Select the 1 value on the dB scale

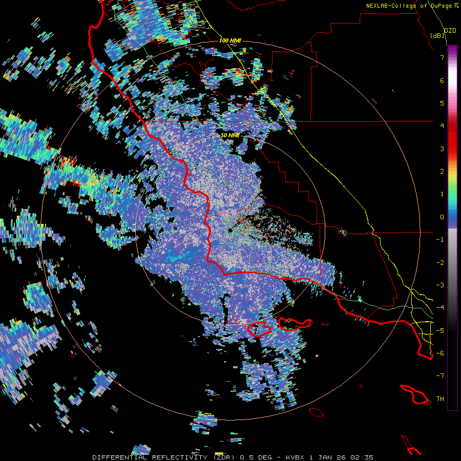pyautogui.click(x=442, y=194)
